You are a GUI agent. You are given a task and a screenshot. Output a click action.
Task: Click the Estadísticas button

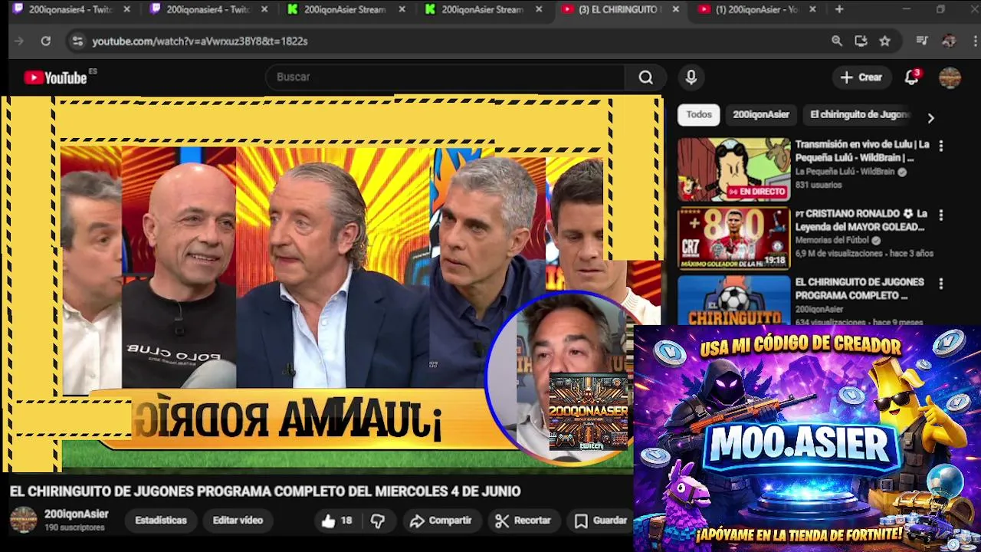(161, 521)
